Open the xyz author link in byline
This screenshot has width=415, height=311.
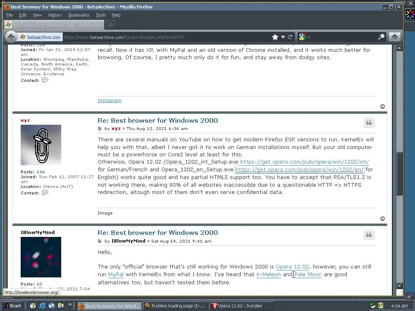point(116,129)
